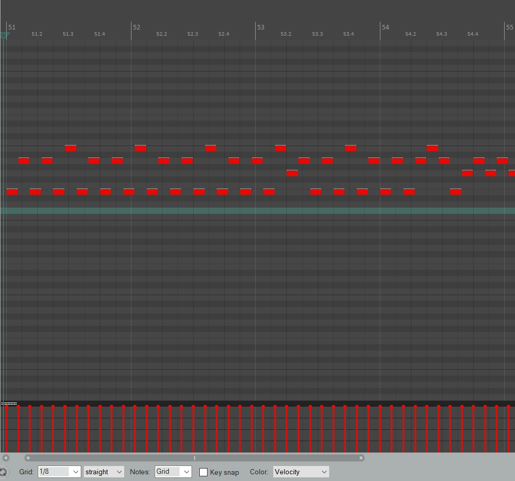Click the scrollbar left arrow button
The image size is (515, 481).
click(x=6, y=458)
